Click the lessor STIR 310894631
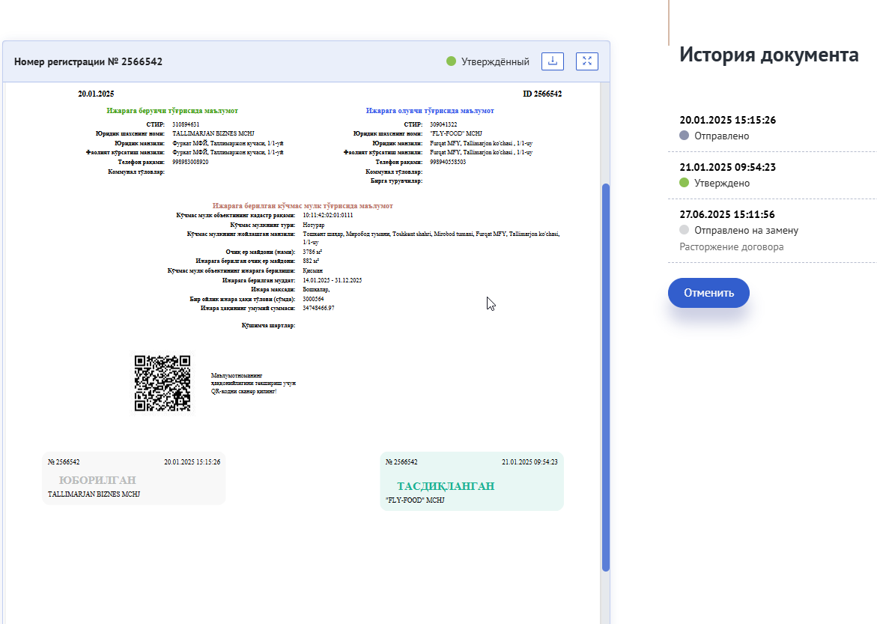877x624 pixels. coord(186,124)
